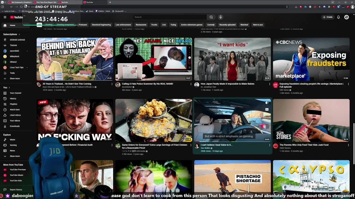Click the YouTube logo
The image size is (355, 199).
click(x=16, y=17)
